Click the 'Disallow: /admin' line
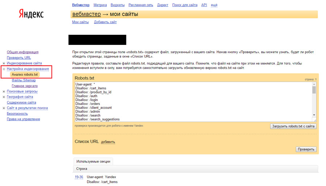The image size is (326, 186). click(x=88, y=111)
